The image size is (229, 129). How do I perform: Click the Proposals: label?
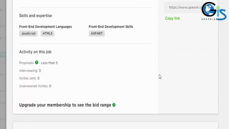click(26, 63)
